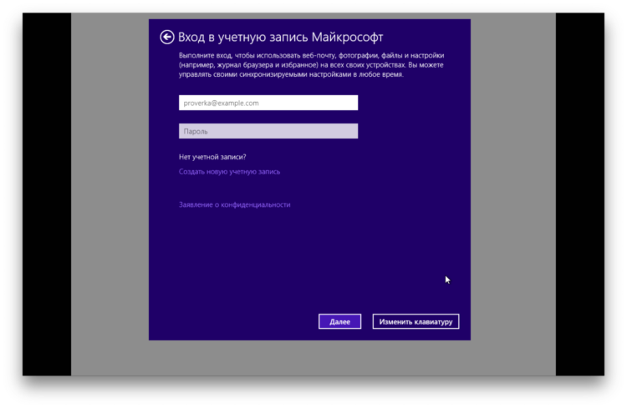Click the heading Вход в учетную запись Майкрософт
This screenshot has width=627, height=408.
click(280, 37)
